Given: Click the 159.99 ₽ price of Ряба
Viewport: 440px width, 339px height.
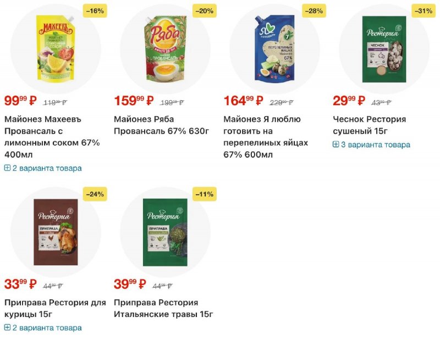Looking at the screenshot, I should tap(130, 101).
